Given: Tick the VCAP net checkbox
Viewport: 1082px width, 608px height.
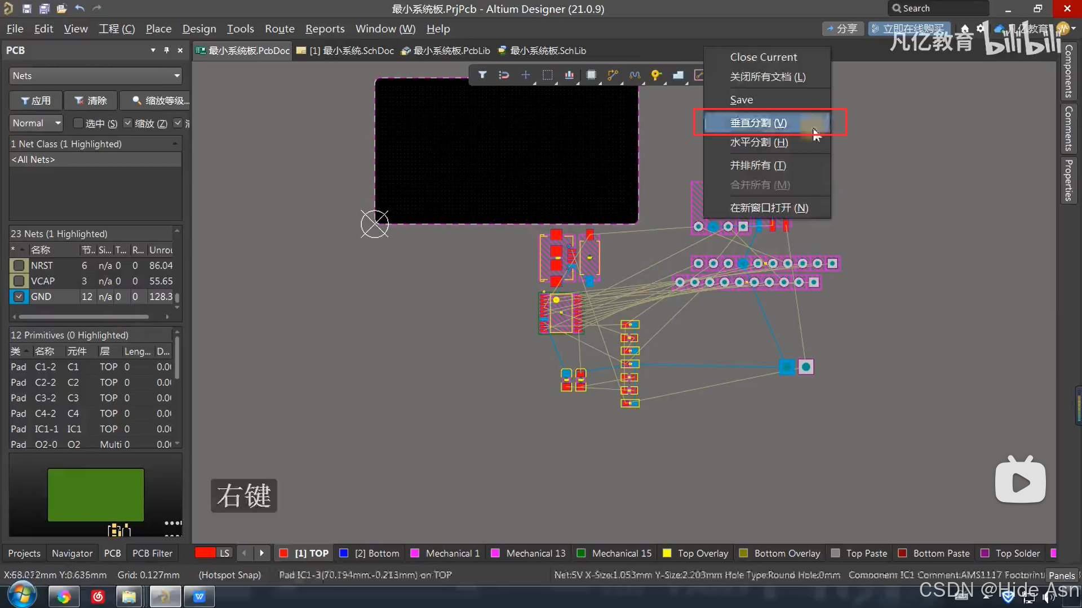Looking at the screenshot, I should point(19,281).
